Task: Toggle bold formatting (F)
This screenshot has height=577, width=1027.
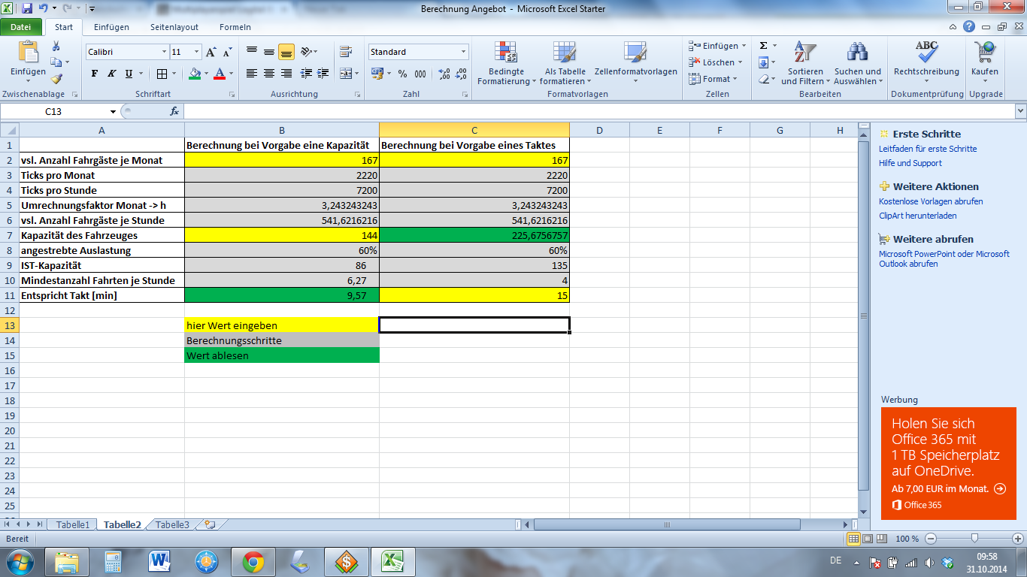Action: tap(94, 74)
